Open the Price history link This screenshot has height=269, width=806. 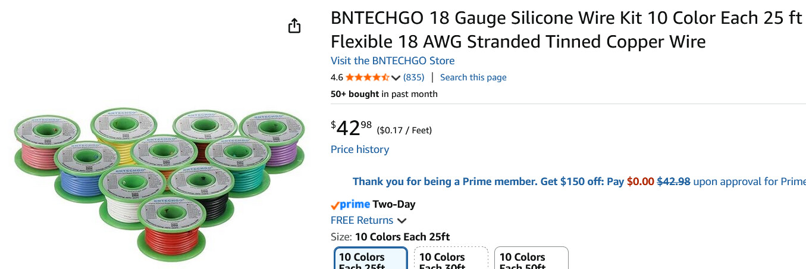tap(360, 149)
